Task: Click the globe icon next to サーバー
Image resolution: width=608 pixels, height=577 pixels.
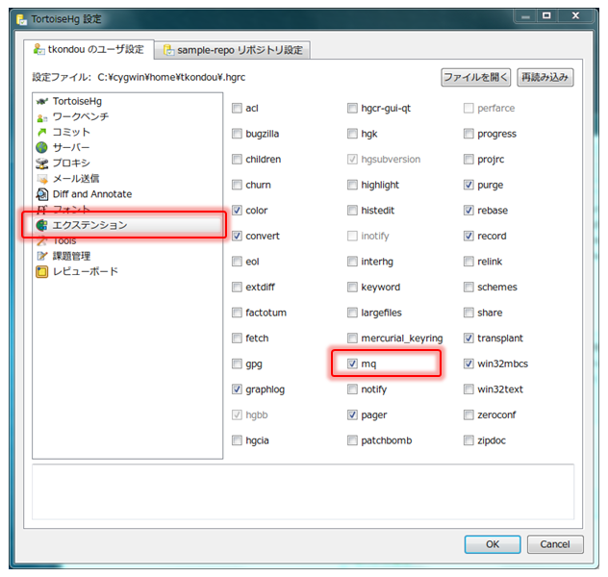Action: pyautogui.click(x=42, y=148)
